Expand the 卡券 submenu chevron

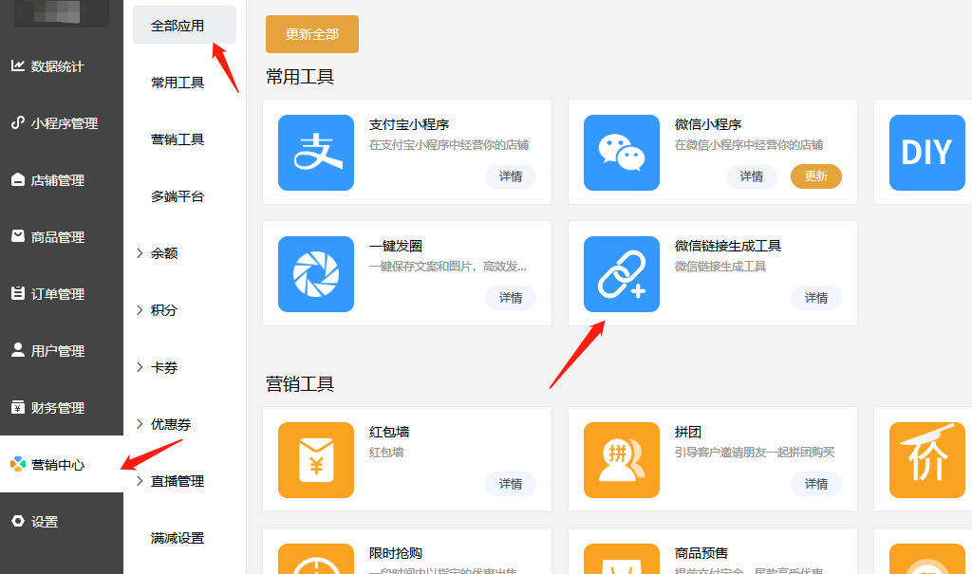point(140,367)
